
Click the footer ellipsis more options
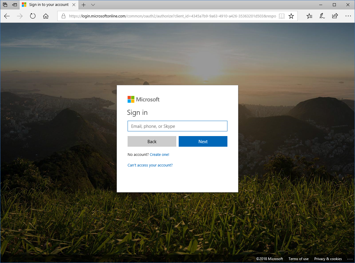click(350, 259)
